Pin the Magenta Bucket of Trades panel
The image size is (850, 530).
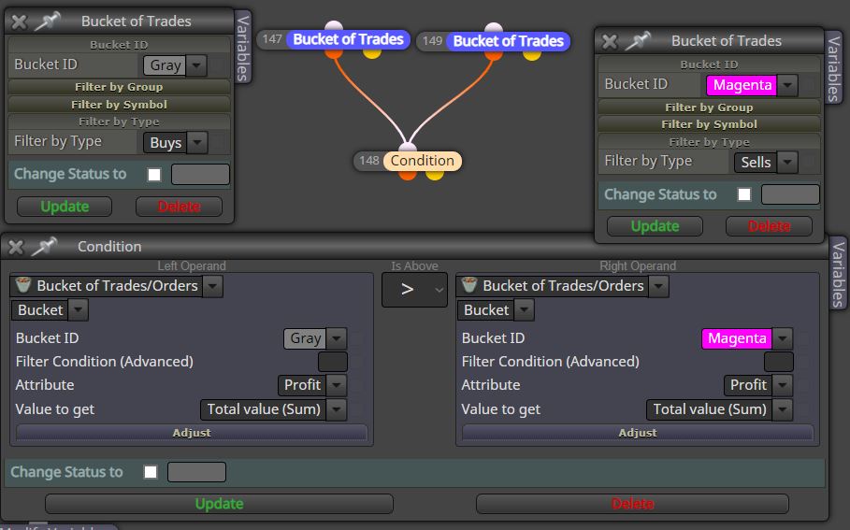[x=638, y=41]
